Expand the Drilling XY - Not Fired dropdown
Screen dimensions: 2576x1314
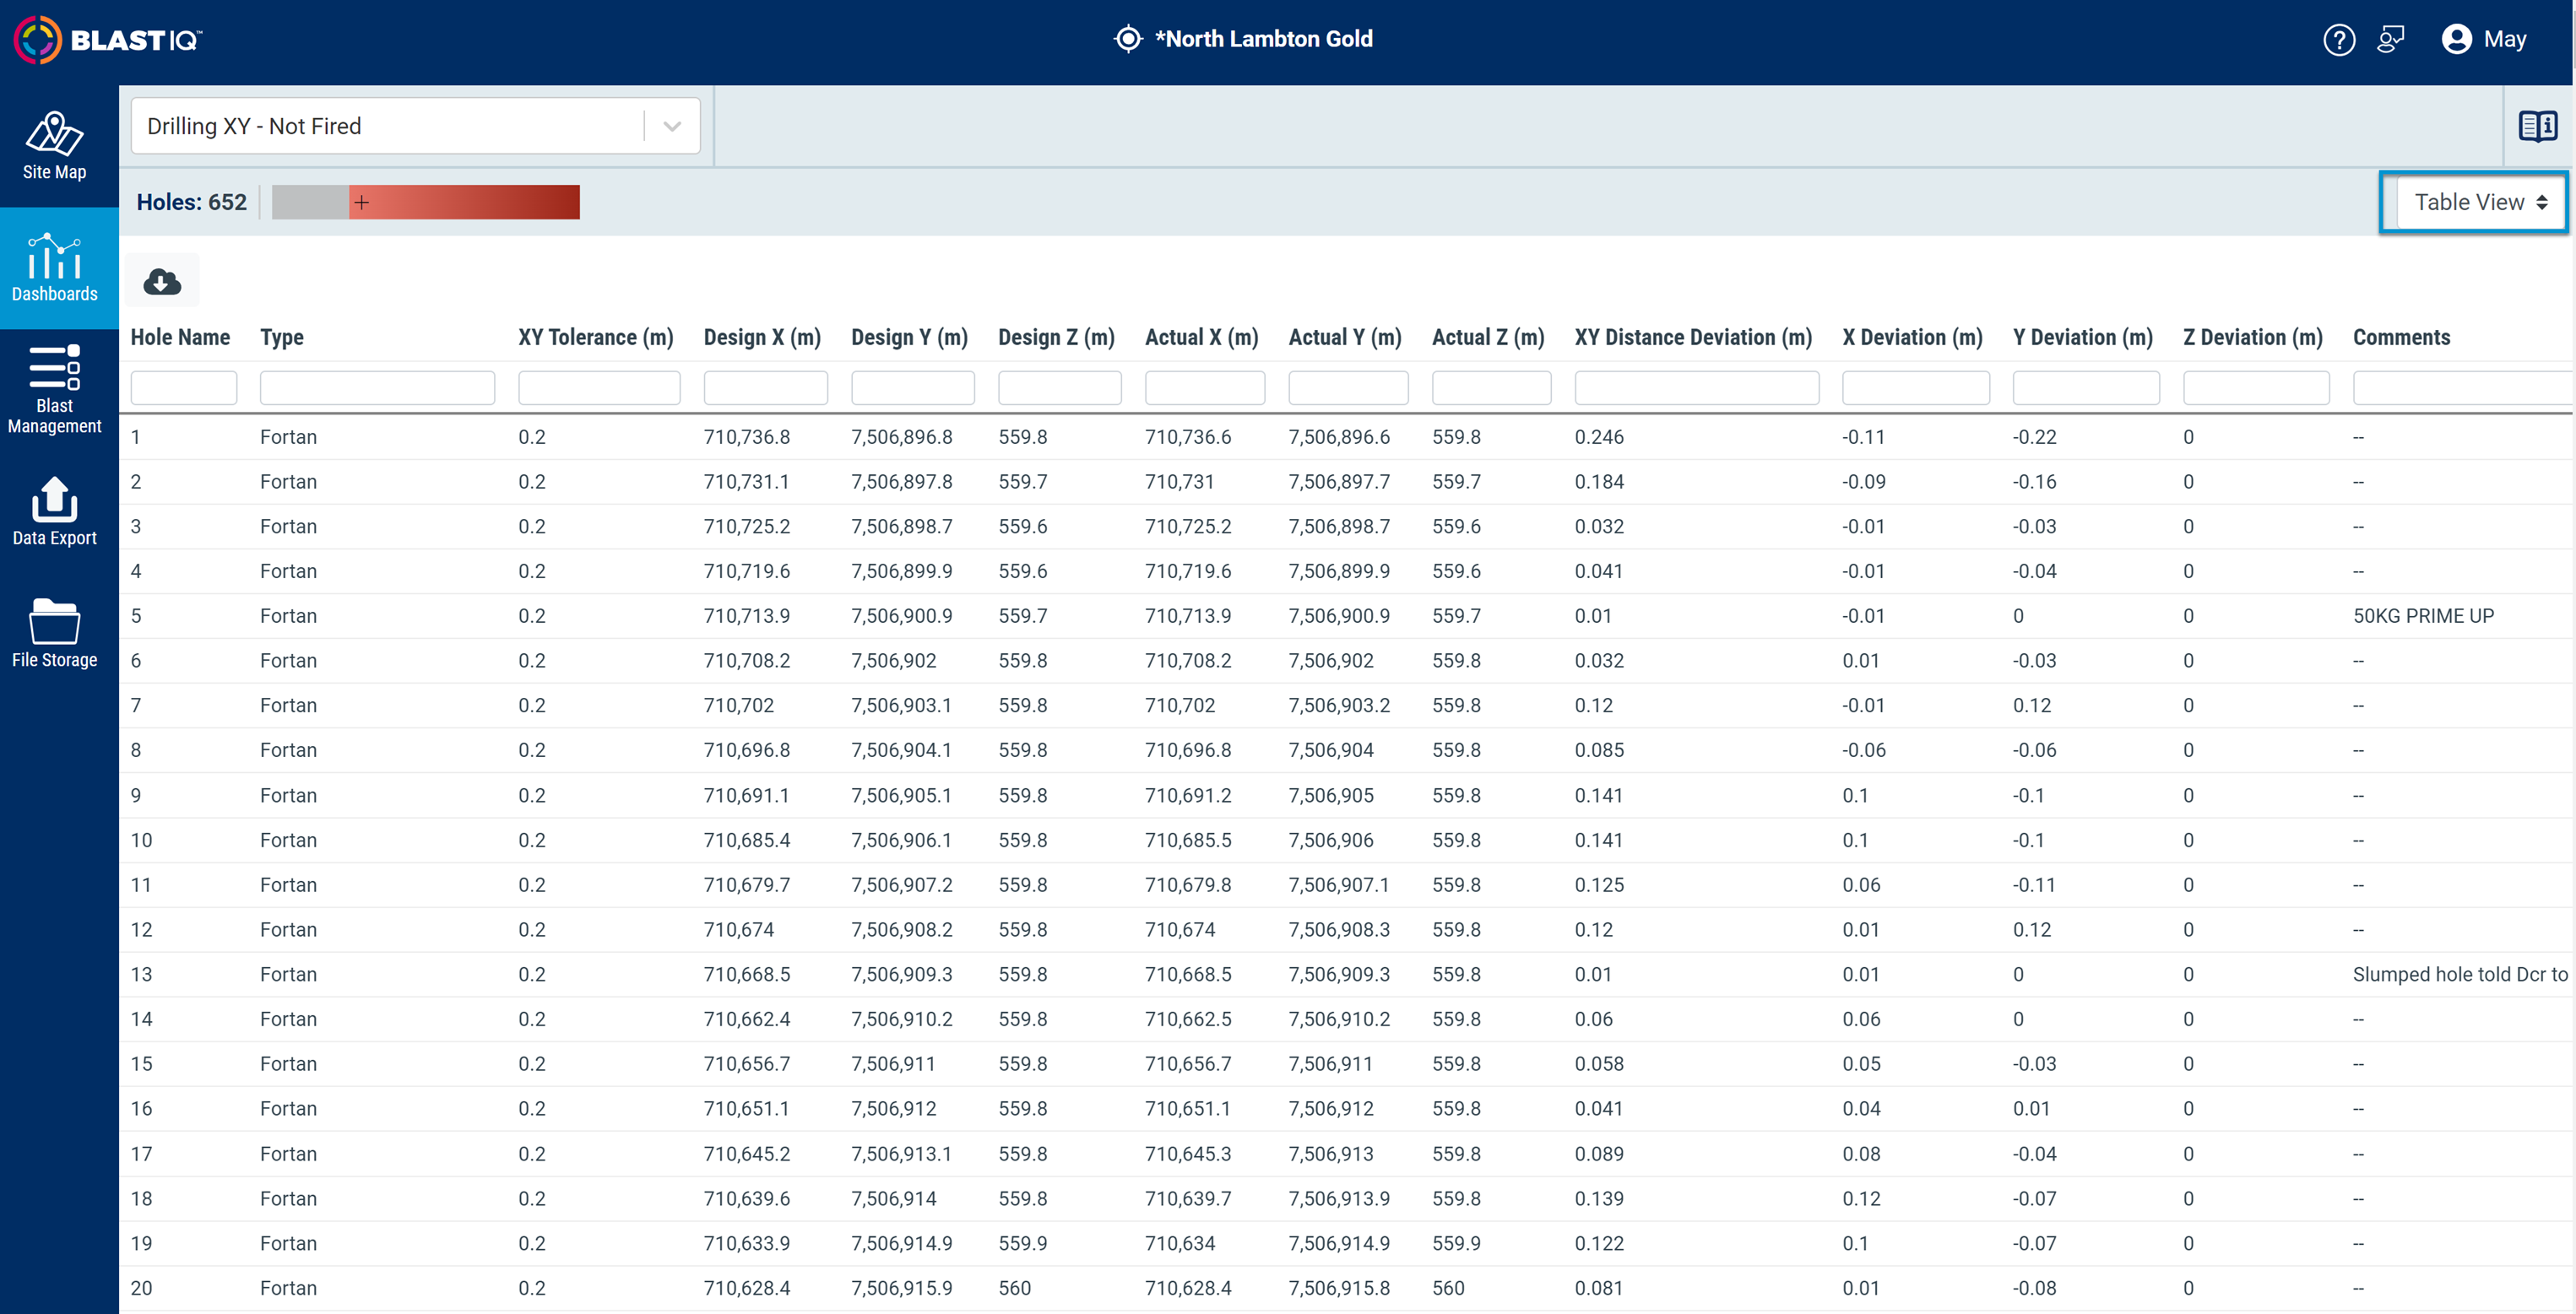click(670, 125)
